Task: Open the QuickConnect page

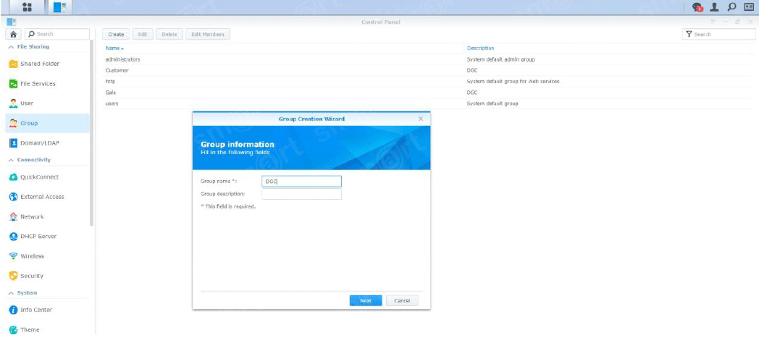Action: pyautogui.click(x=48, y=177)
